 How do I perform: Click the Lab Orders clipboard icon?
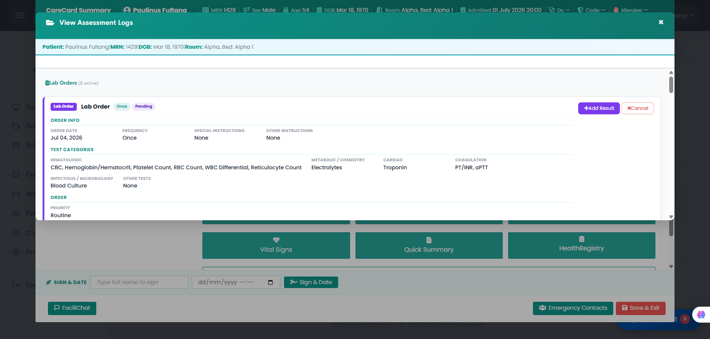47,83
